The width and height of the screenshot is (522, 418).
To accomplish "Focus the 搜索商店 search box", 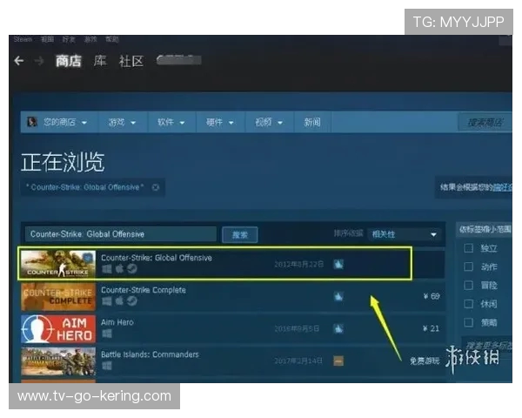I will (x=485, y=122).
